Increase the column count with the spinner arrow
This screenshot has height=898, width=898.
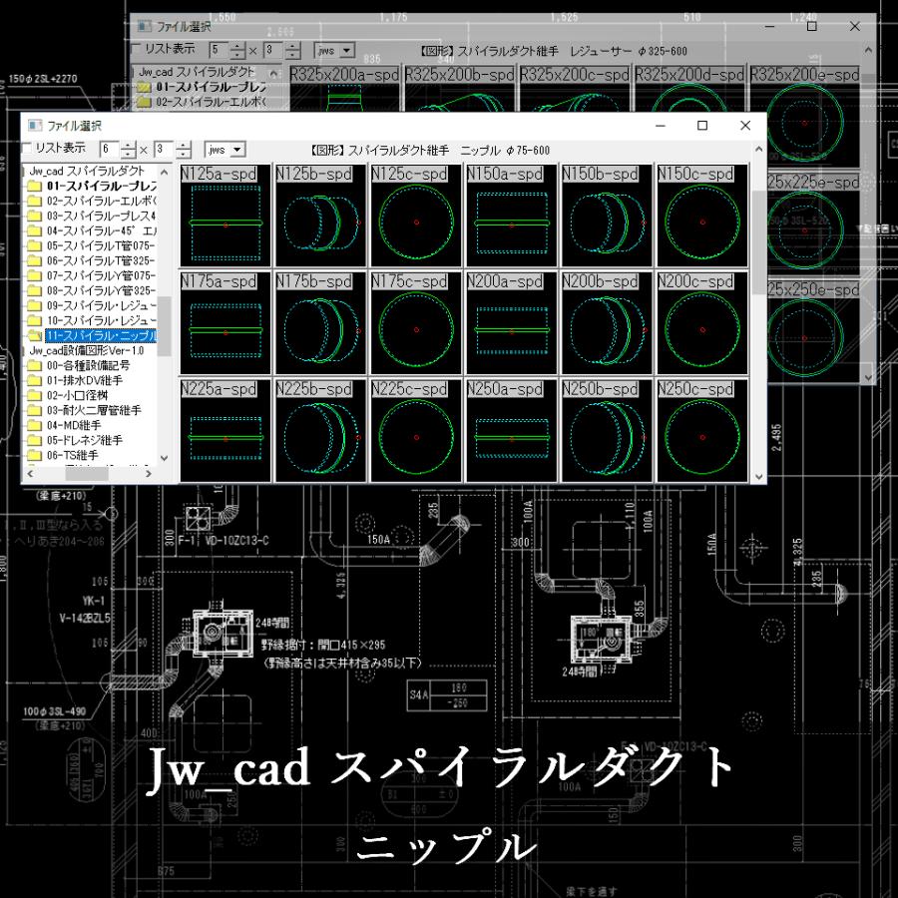(x=127, y=145)
